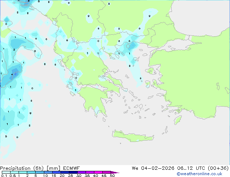Pick the 10–15 mm legend swatch

click(x=48, y=172)
